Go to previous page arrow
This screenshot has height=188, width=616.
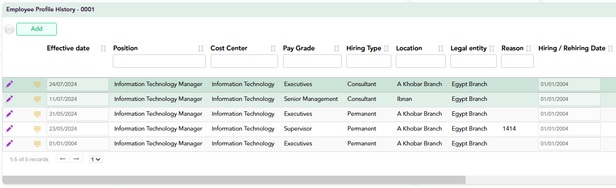point(62,159)
